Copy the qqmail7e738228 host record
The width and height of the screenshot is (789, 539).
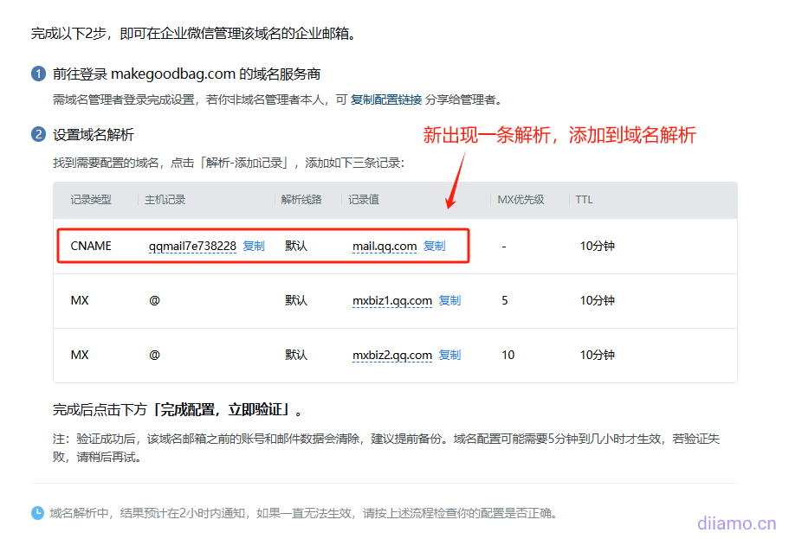tap(254, 246)
